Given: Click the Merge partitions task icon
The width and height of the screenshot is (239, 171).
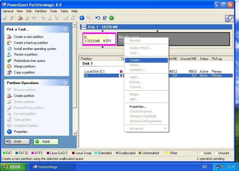Looking at the screenshot, I should click(x=9, y=66).
